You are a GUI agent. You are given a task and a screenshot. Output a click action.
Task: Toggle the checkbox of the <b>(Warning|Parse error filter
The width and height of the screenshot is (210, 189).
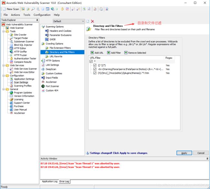95,69
